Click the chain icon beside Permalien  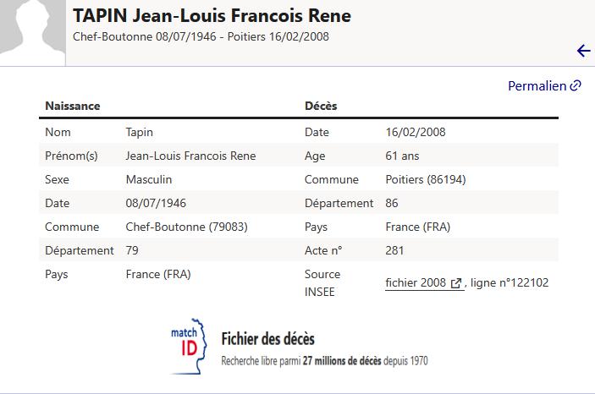click(x=576, y=85)
